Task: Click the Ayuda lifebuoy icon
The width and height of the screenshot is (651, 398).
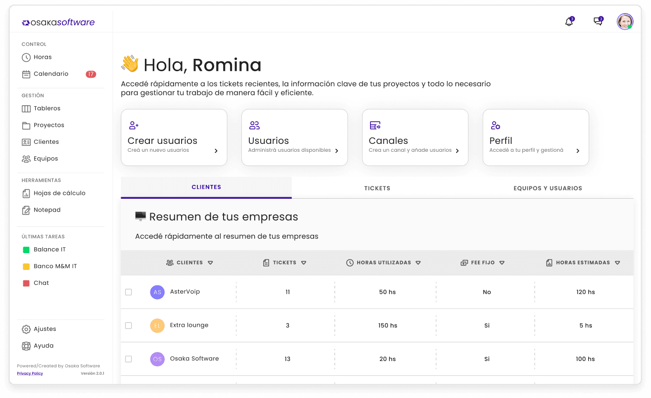Action: pyautogui.click(x=26, y=346)
